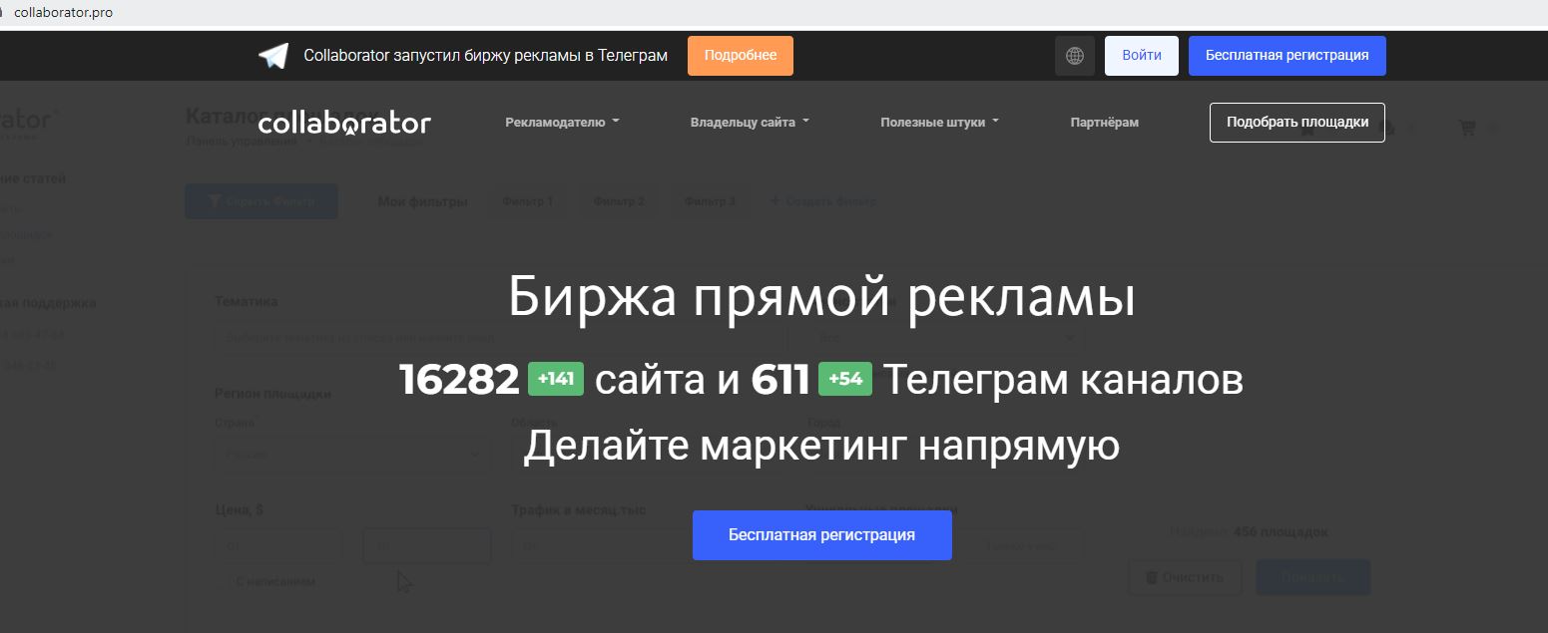Click the text Делайте маркетинг напрямую

821,446
